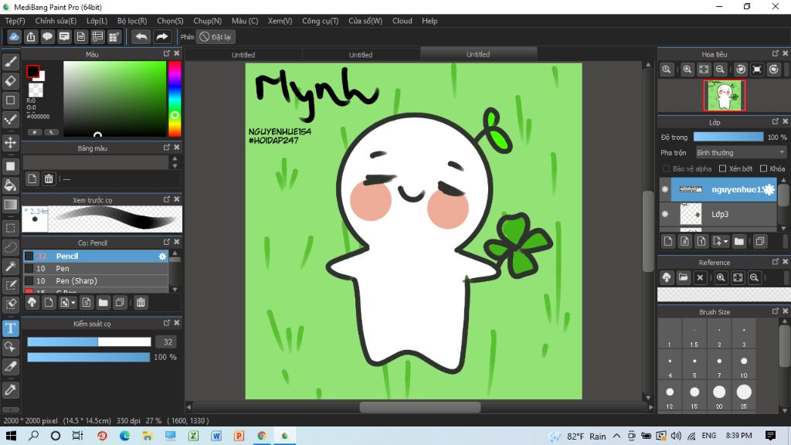Click the Undo arrow in top toolbar
791x445 pixels.
click(x=141, y=36)
